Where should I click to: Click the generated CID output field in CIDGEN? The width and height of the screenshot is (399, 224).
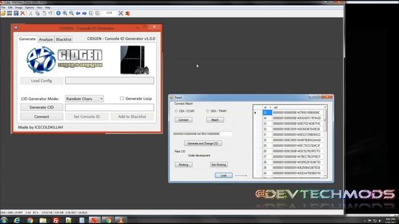pyautogui.click(x=110, y=107)
